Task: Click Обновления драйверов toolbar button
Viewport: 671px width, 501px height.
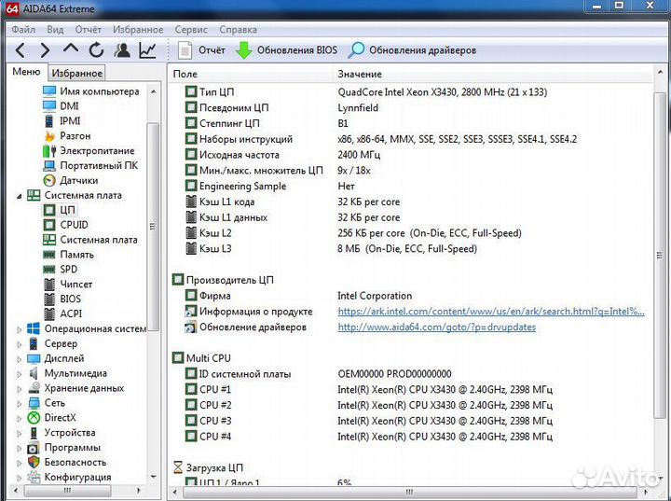Action: click(412, 50)
